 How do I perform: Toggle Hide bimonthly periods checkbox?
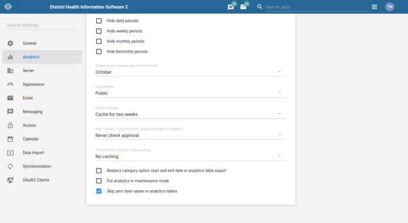click(99, 52)
